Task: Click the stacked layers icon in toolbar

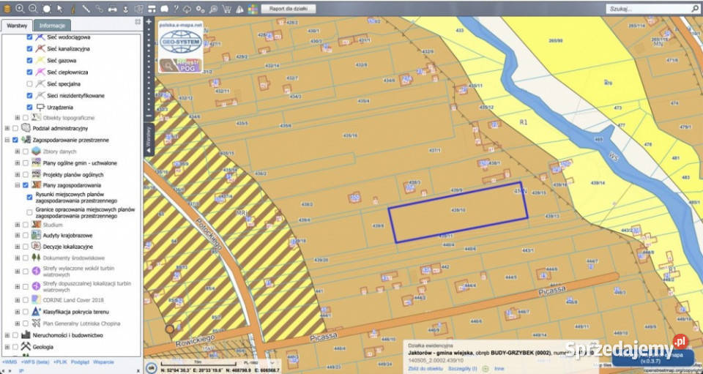Action: coord(7,9)
